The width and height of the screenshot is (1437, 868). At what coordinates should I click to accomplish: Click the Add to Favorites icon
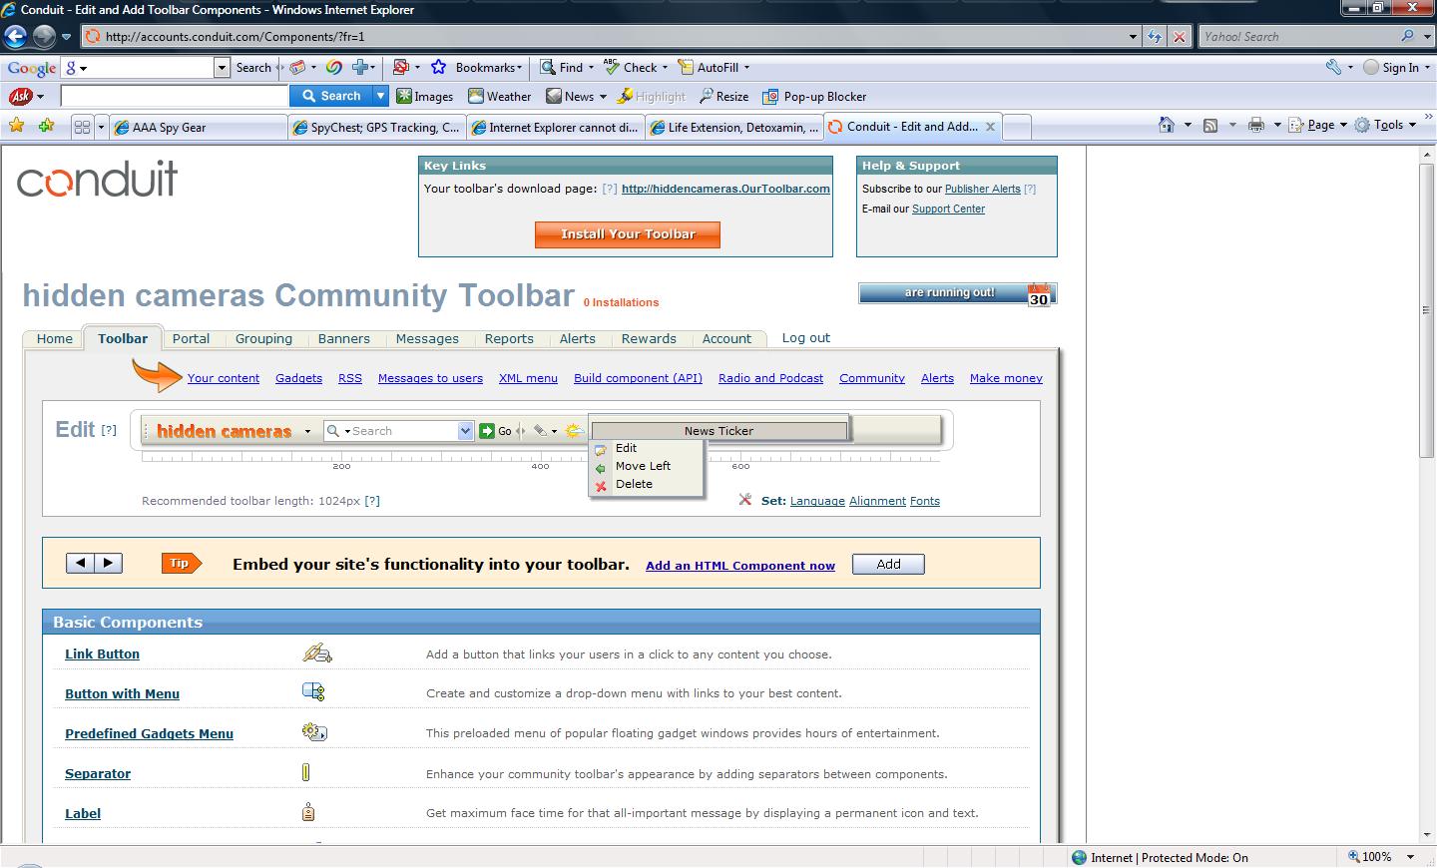tap(47, 126)
